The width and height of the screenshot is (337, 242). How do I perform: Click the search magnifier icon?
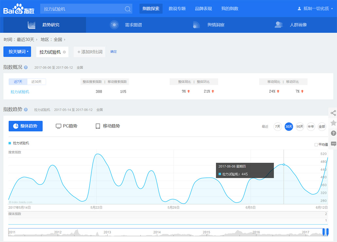click(x=128, y=9)
